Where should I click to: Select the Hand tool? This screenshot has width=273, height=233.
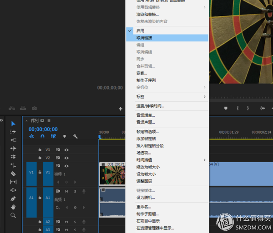13,207
